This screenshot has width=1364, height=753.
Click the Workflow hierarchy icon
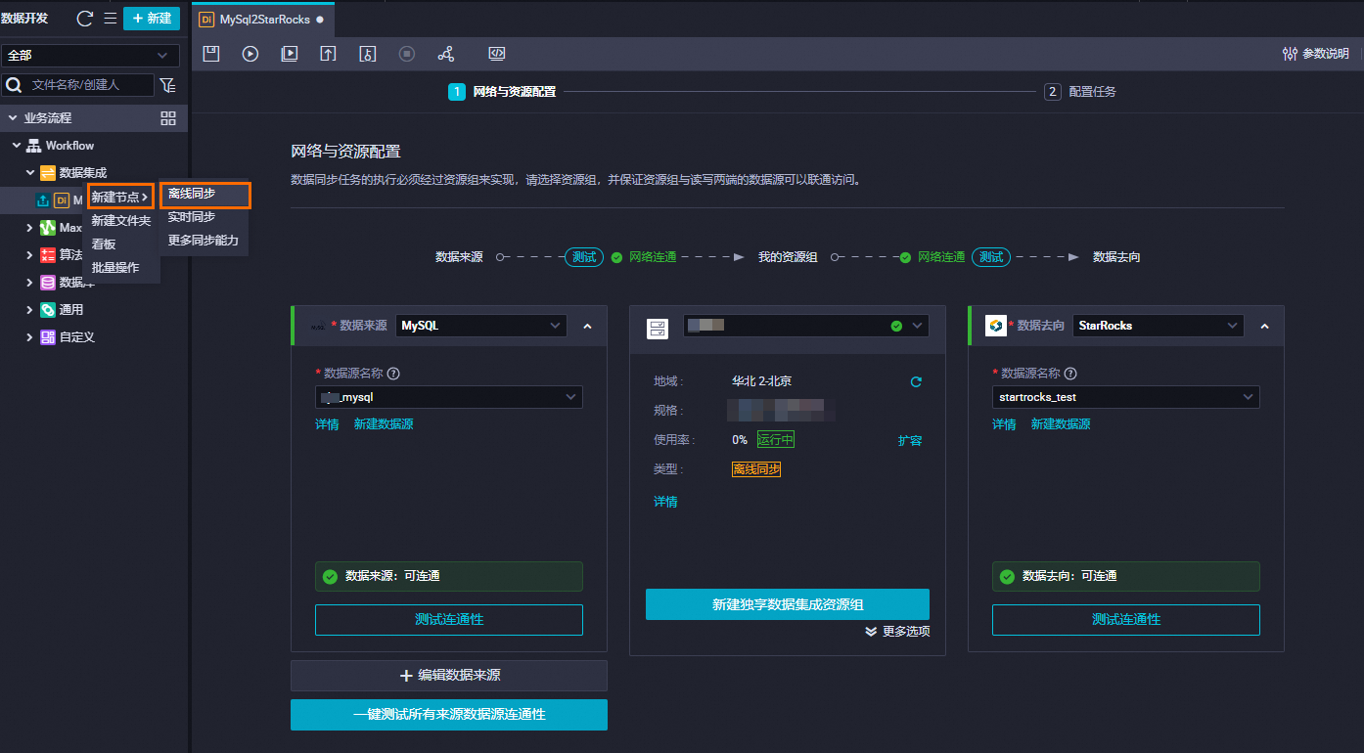point(33,146)
